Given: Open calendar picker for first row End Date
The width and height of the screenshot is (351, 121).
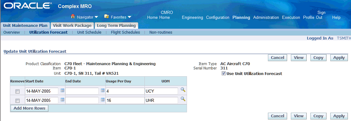Looking at the screenshot, I should (x=103, y=90).
